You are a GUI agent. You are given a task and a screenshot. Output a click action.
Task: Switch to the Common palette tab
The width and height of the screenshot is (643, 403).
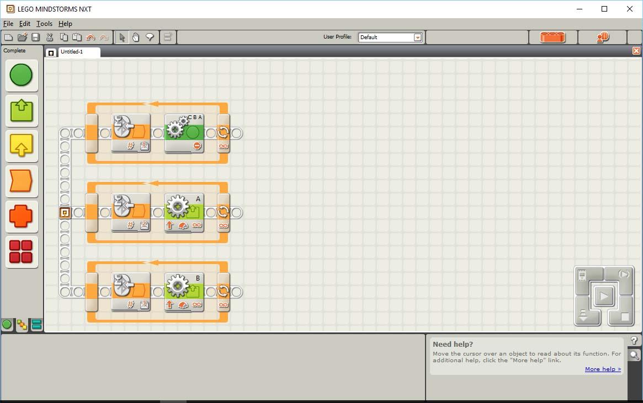[7, 325]
